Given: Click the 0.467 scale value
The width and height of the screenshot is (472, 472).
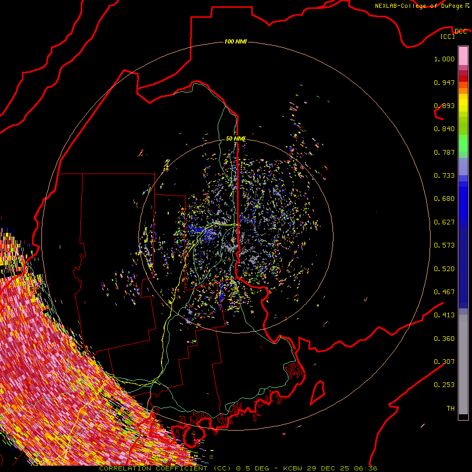Looking at the screenshot, I should click(x=444, y=292).
